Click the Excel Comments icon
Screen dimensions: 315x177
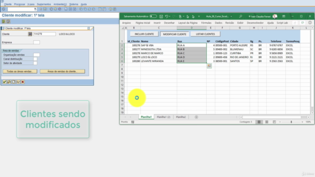303,23
